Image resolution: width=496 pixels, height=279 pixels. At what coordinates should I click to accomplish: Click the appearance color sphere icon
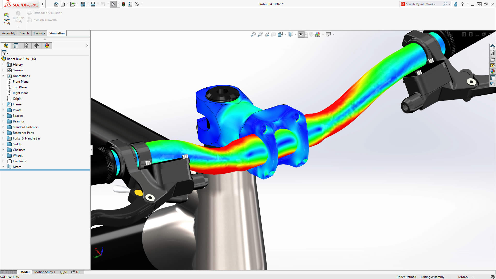(x=318, y=34)
